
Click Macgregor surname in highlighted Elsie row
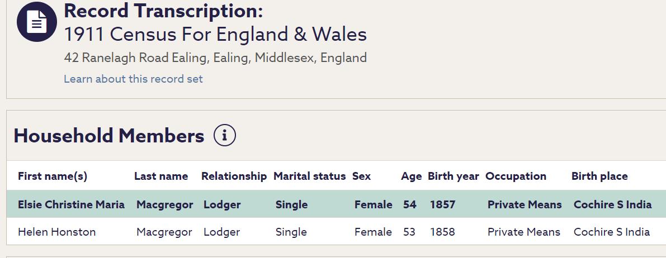(164, 204)
